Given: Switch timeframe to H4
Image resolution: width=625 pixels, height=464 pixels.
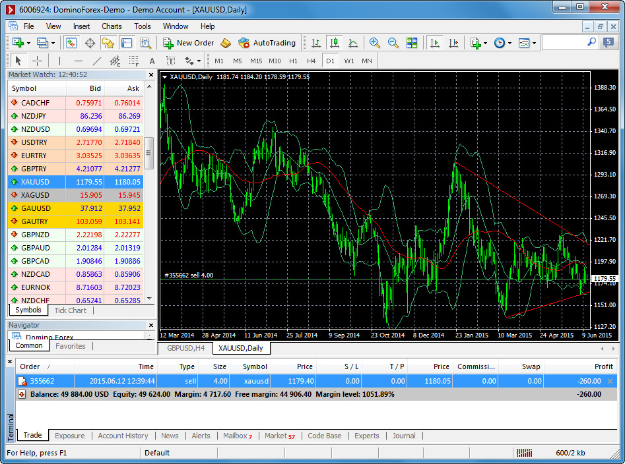Looking at the screenshot, I should pyautogui.click(x=312, y=61).
